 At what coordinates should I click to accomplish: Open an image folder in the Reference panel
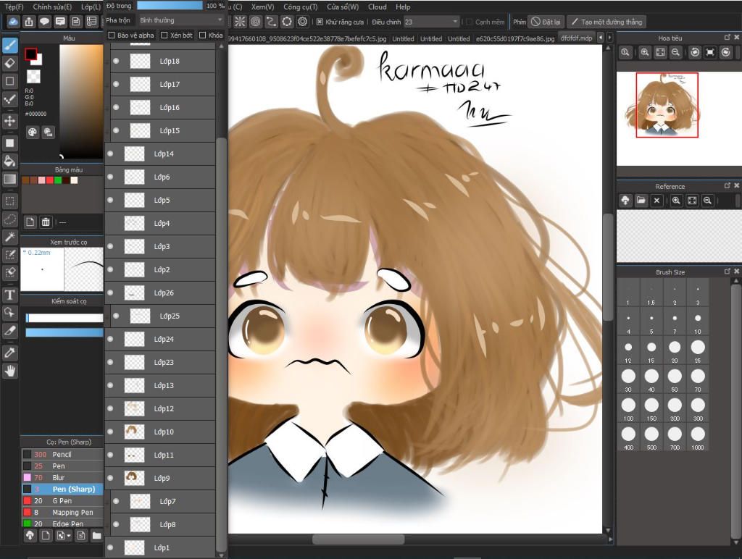point(641,201)
